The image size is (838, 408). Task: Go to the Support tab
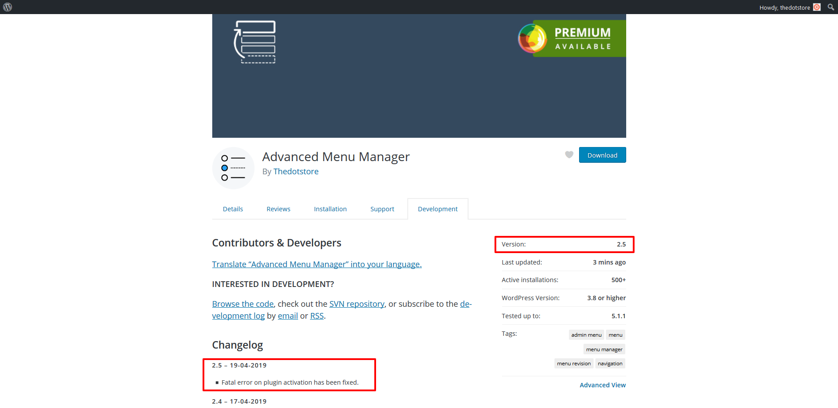pyautogui.click(x=382, y=209)
